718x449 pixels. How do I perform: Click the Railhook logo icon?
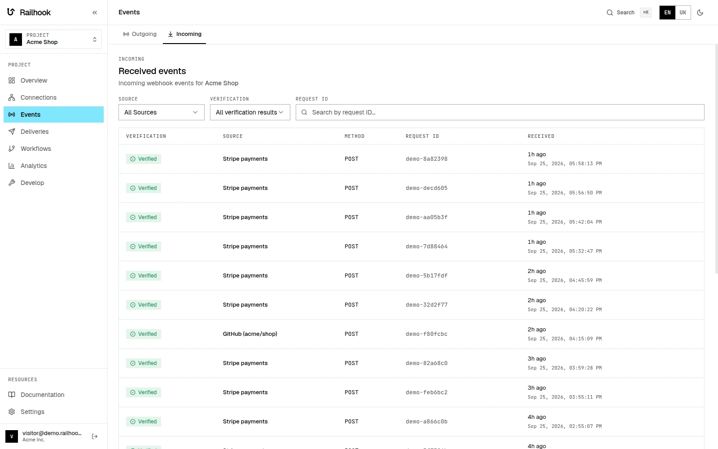click(x=11, y=12)
